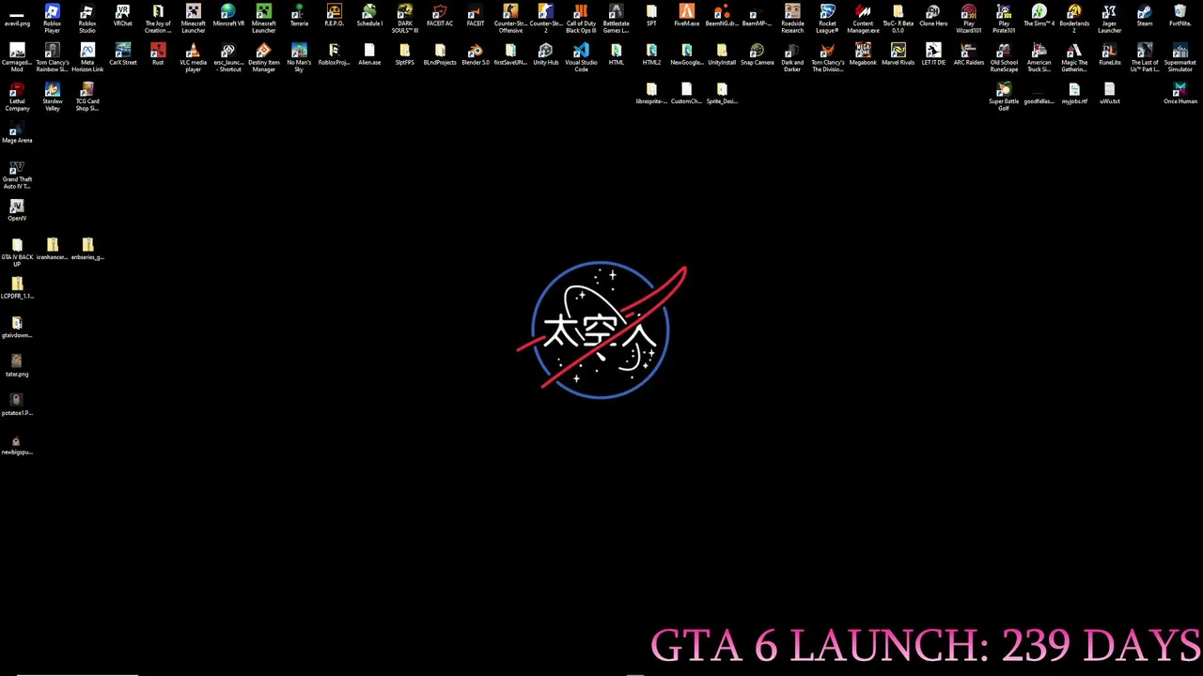The width and height of the screenshot is (1203, 676).
Task: Open the RuneLite launcher icon
Action: pyautogui.click(x=1109, y=55)
